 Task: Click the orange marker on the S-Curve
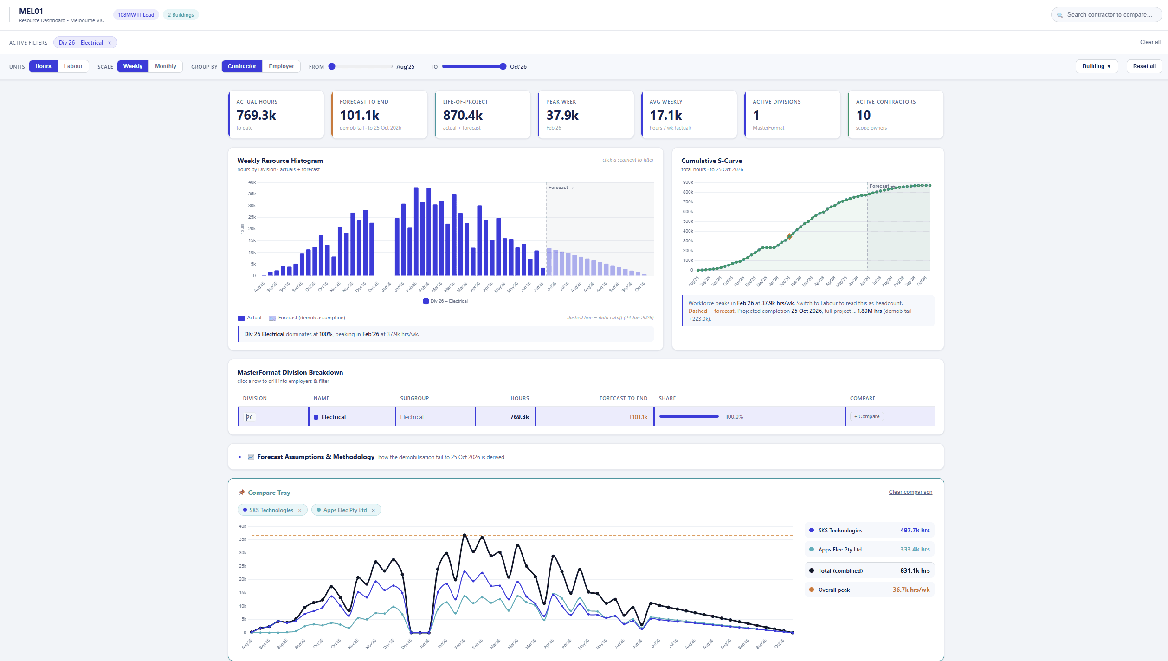tap(789, 237)
